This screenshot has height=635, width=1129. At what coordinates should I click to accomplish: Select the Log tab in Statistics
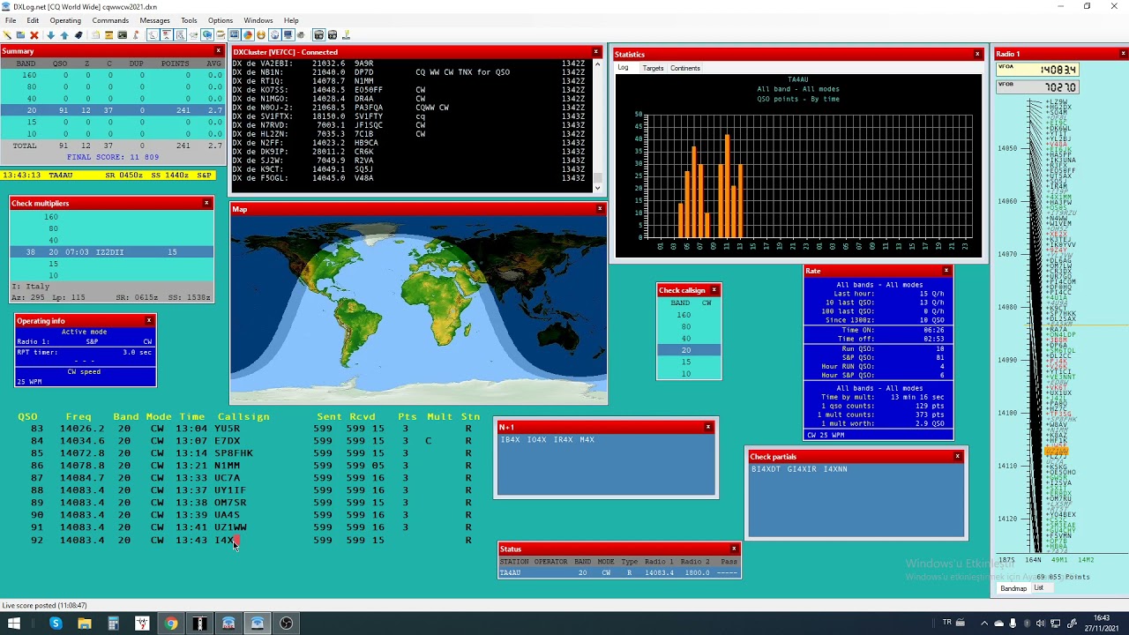pyautogui.click(x=623, y=68)
